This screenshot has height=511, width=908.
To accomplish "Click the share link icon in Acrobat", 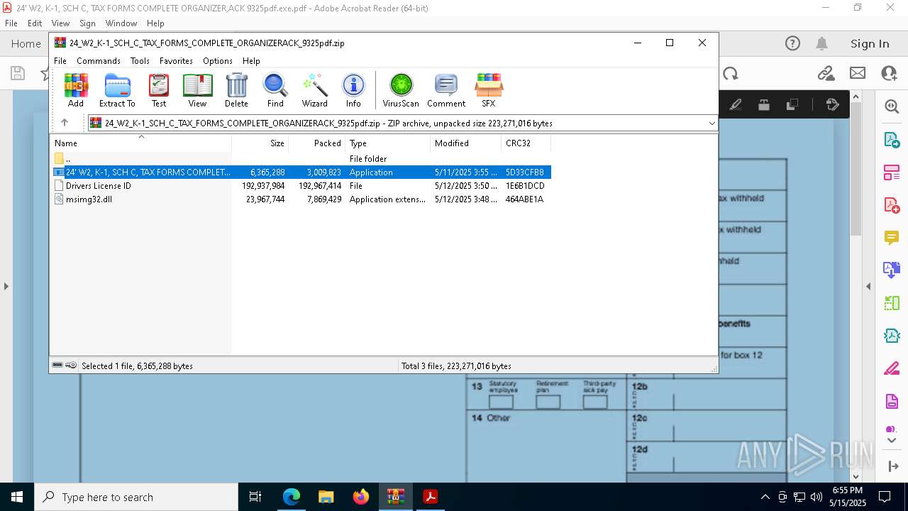I will coord(825,73).
